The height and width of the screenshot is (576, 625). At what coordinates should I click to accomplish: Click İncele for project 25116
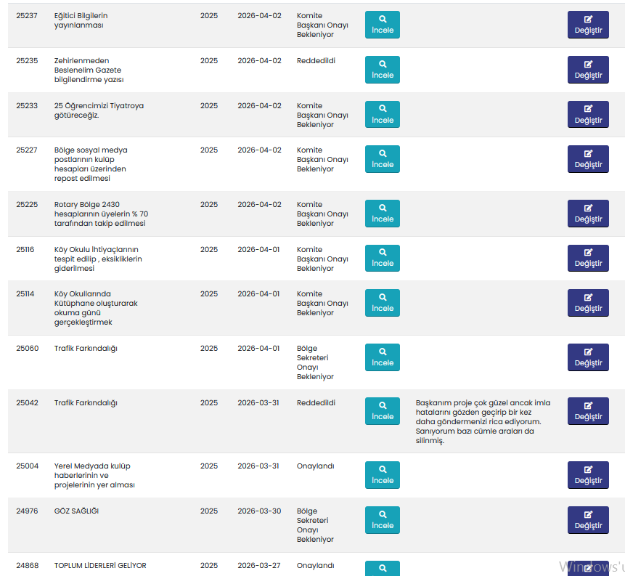382,258
